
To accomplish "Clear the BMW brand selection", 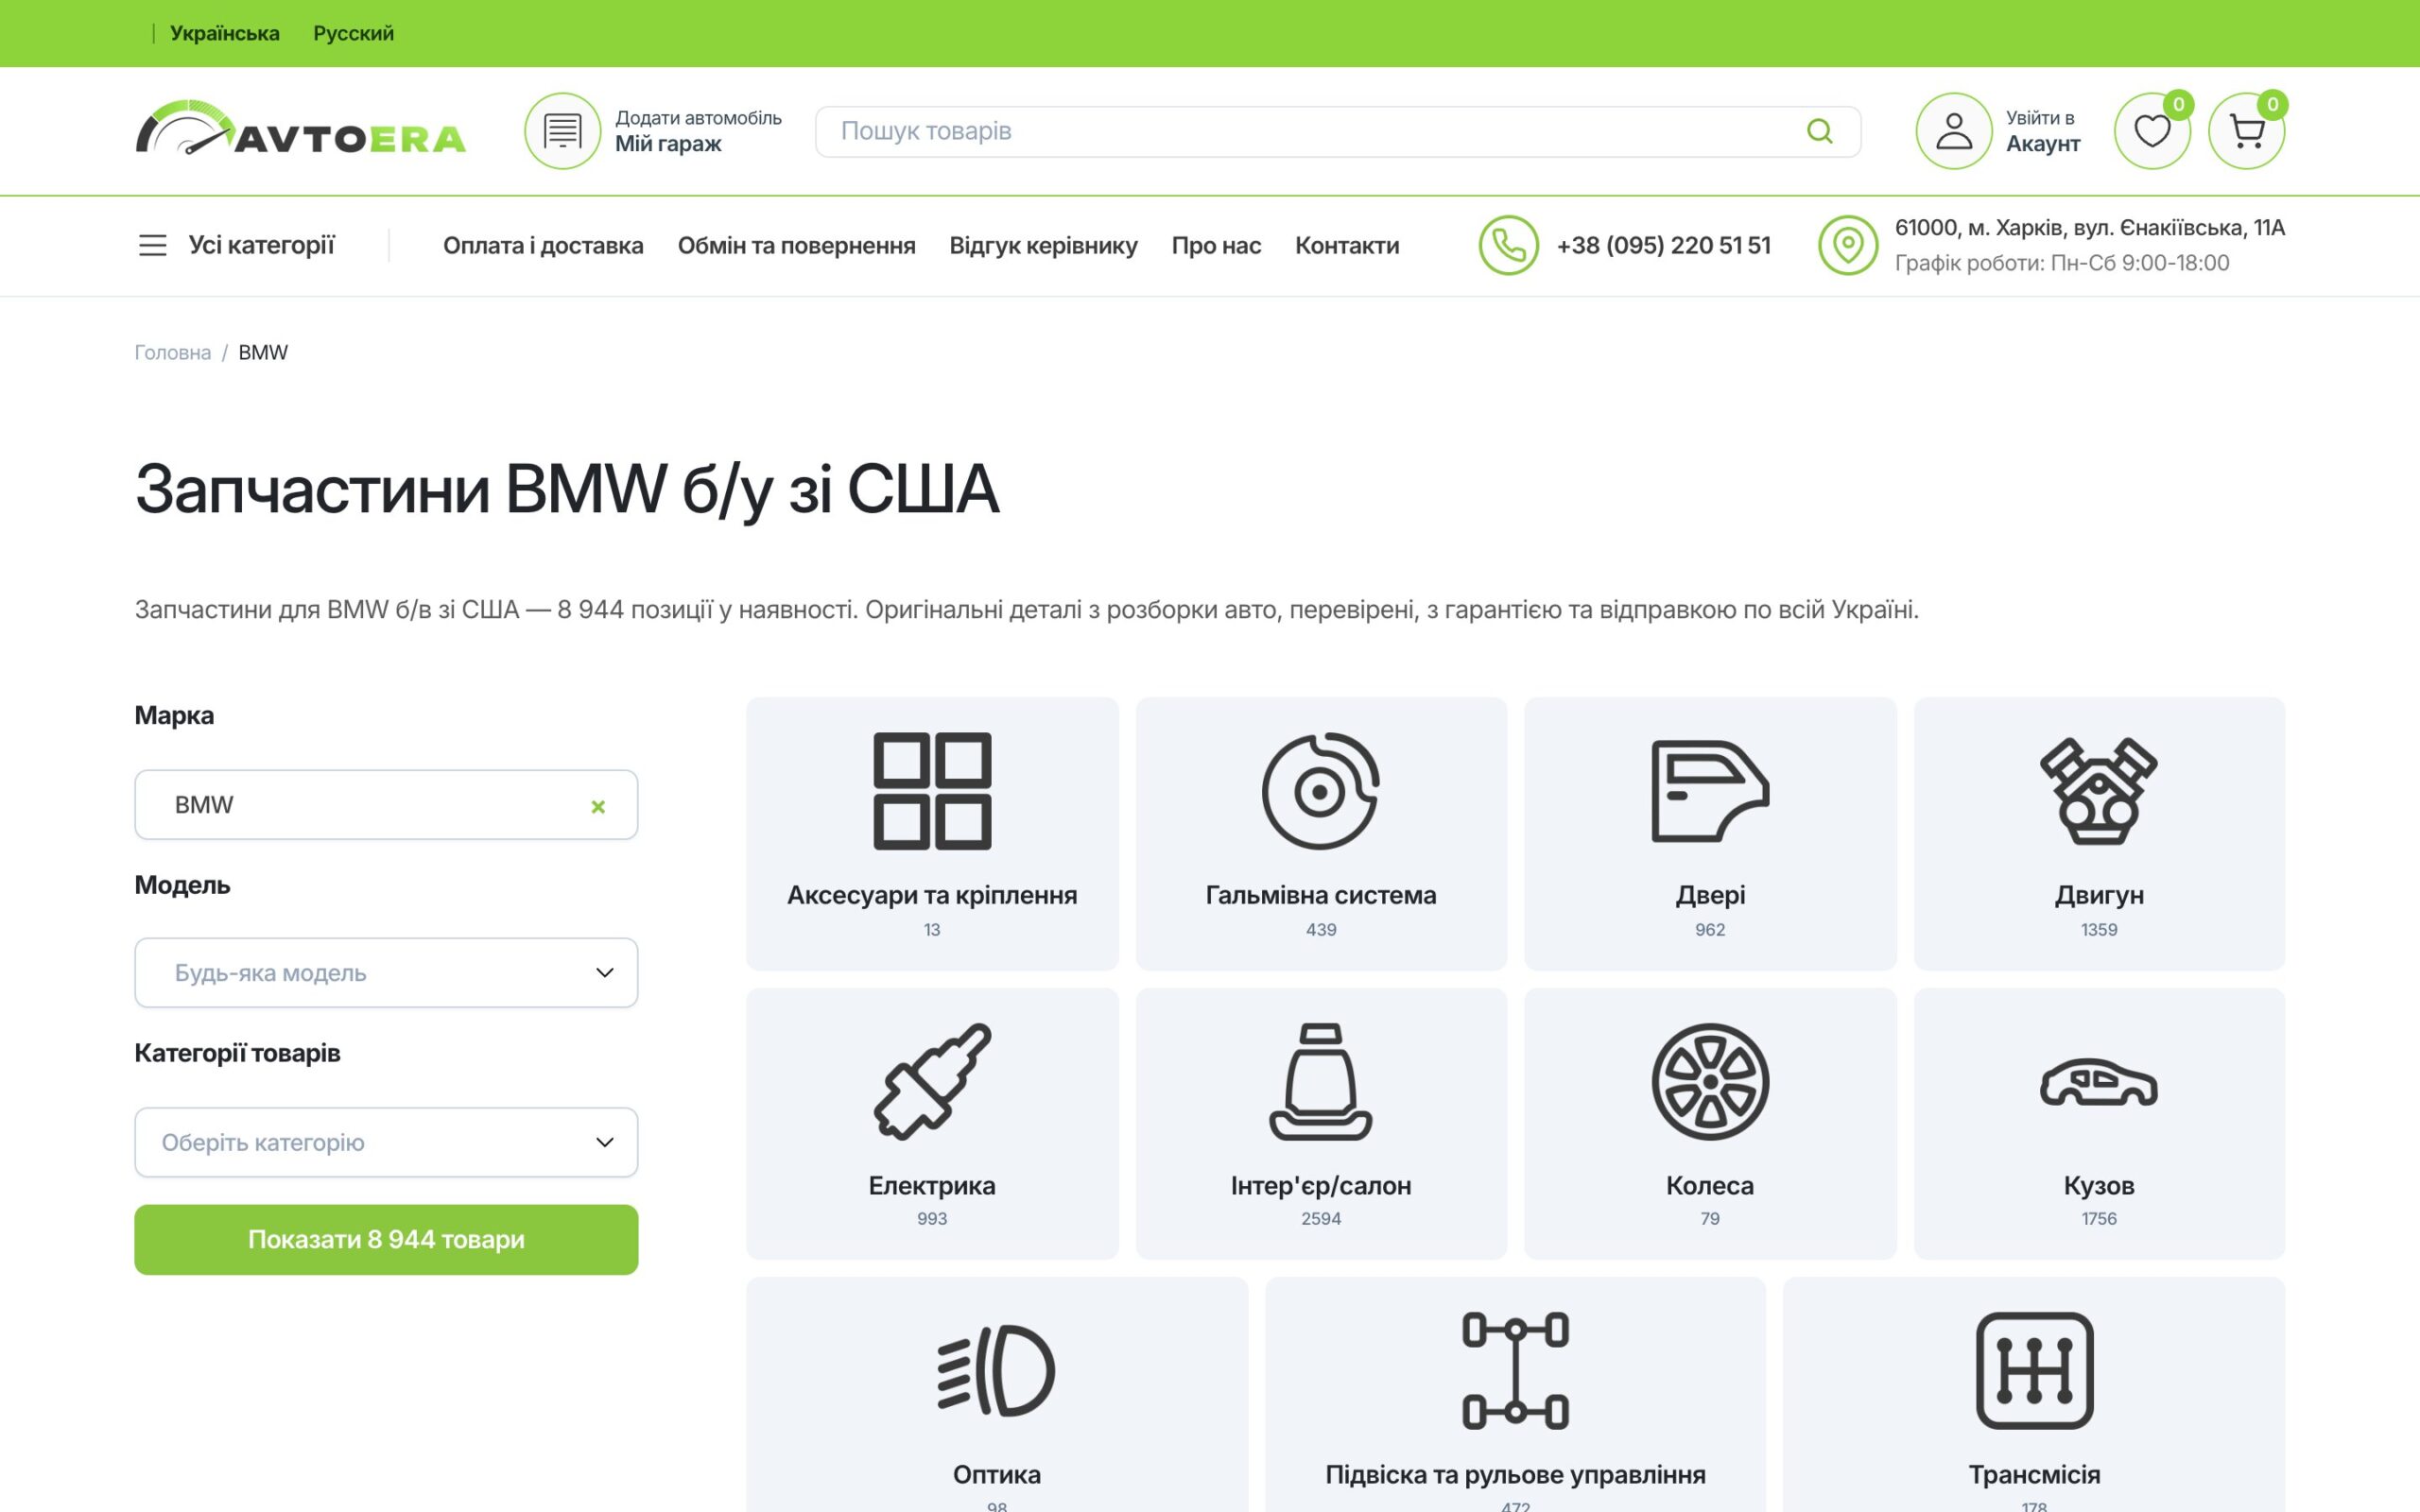I will pyautogui.click(x=598, y=806).
